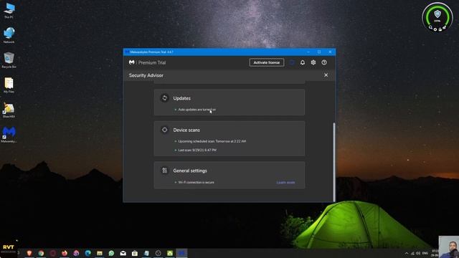Open File Explorer from taskbar
The image size is (459, 258).
tap(100, 253)
